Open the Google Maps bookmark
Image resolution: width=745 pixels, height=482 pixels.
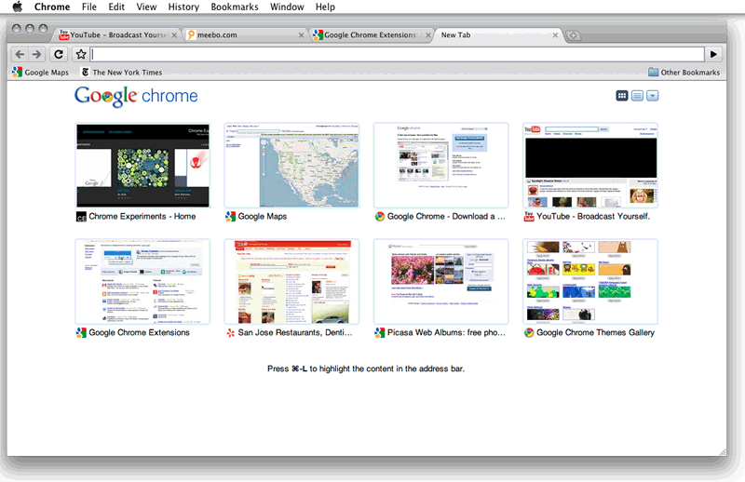point(40,73)
